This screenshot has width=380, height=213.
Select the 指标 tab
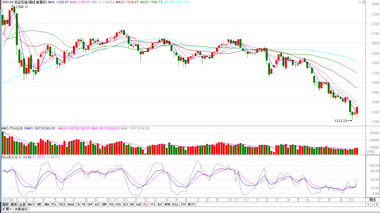(x=5, y=204)
